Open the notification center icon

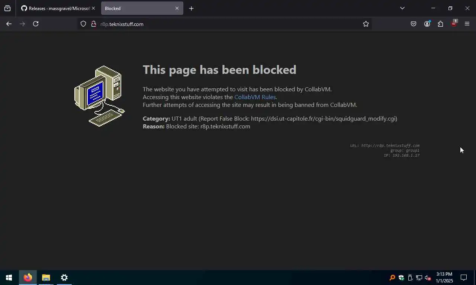[x=464, y=278]
